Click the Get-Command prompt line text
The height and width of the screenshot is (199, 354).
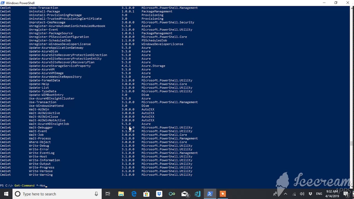[x=30, y=186]
